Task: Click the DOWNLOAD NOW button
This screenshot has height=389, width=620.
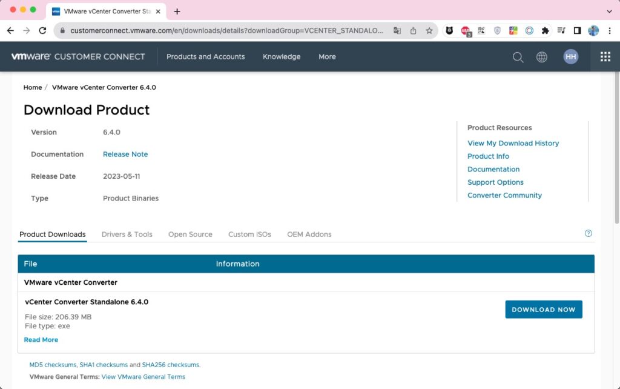Action: coord(544,310)
